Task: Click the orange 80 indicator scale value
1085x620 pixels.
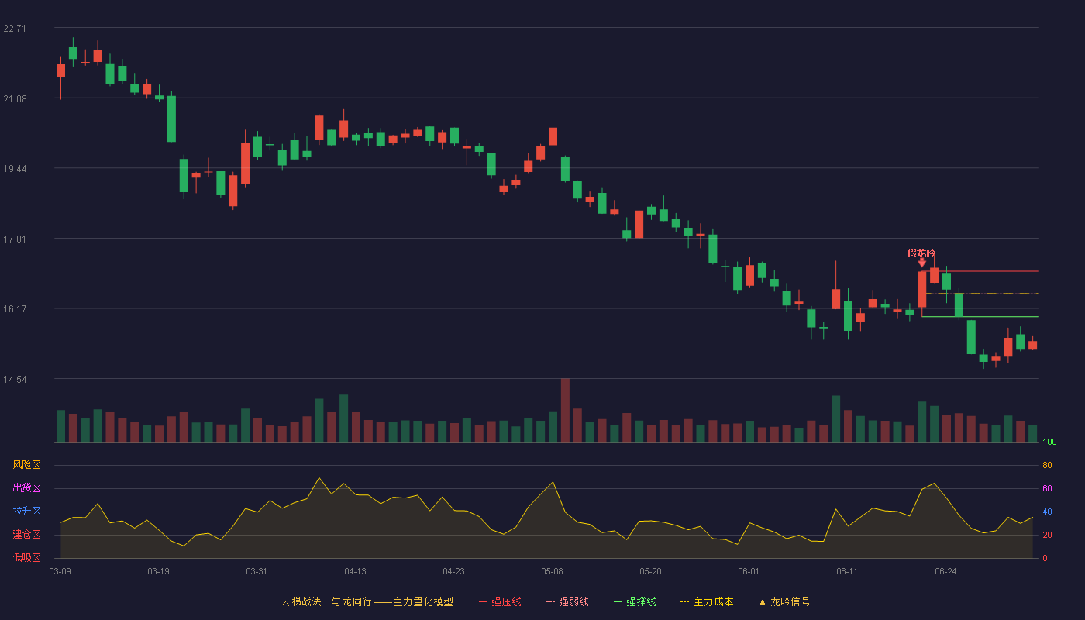Action: 1047,465
